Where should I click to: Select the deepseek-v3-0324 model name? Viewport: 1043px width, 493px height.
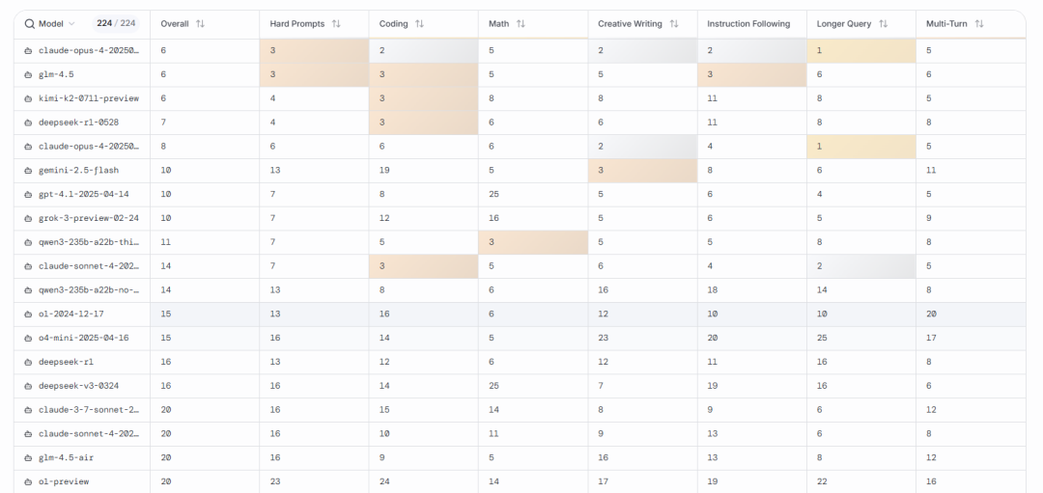tap(78, 385)
